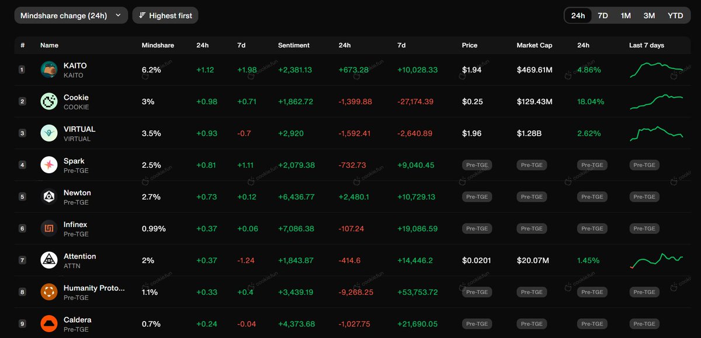Screen dimensions: 701x338
Task: Click Cookie's 7d sentiment -27,174.39
Action: (415, 102)
